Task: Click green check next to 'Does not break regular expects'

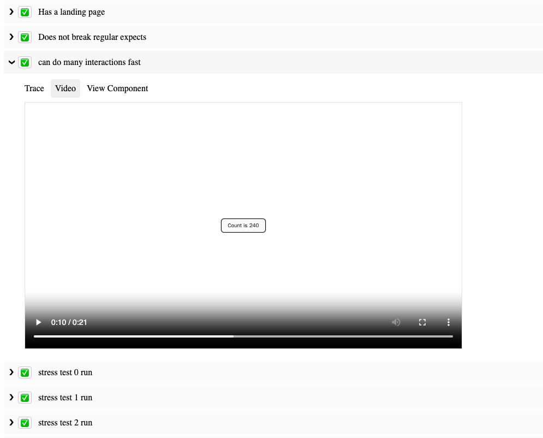Action: pyautogui.click(x=25, y=37)
